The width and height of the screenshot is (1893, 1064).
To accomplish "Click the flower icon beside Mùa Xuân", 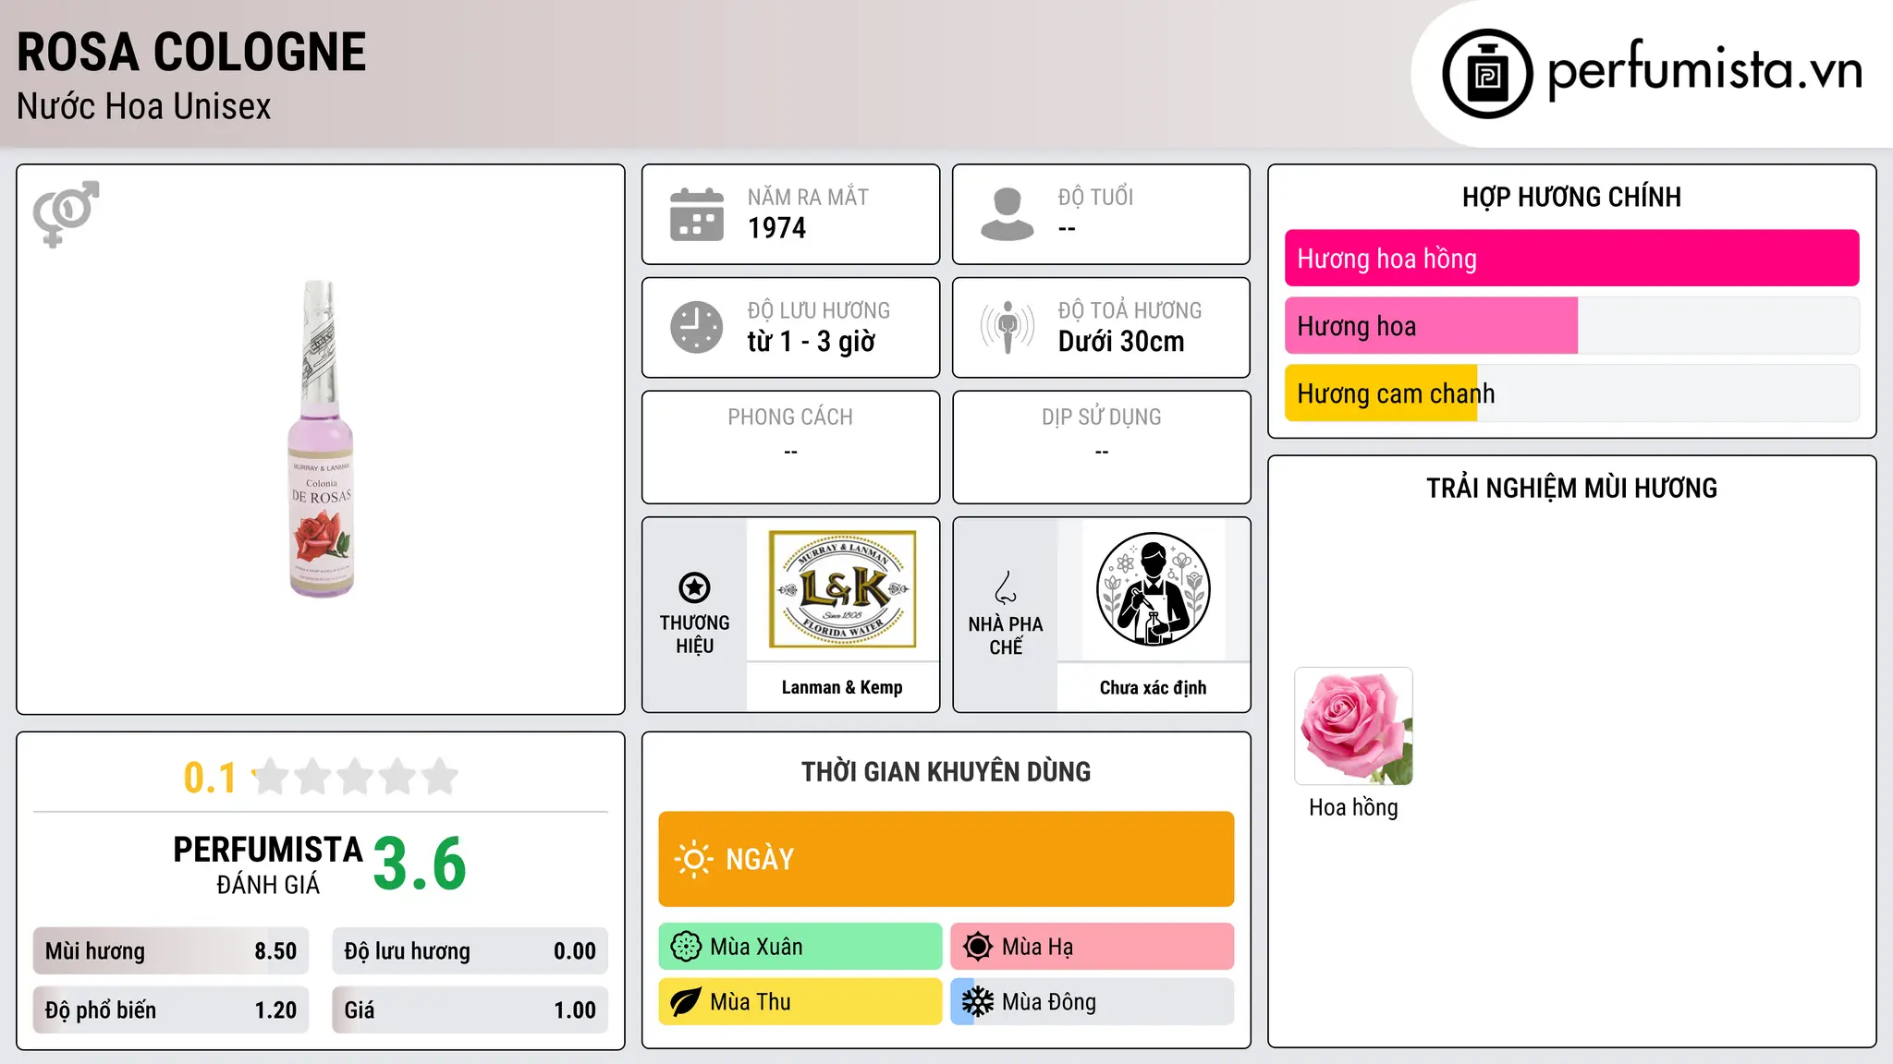I will [x=686, y=947].
